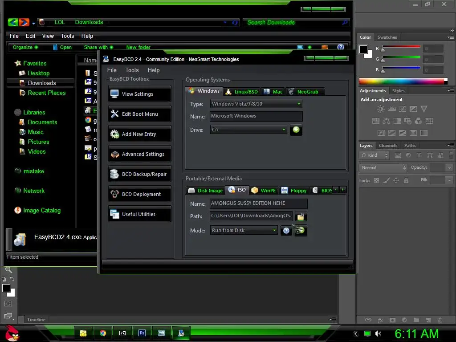Image resolution: width=456 pixels, height=342 pixels.
Task: Open the BCD Deployment section
Action: pos(139,194)
